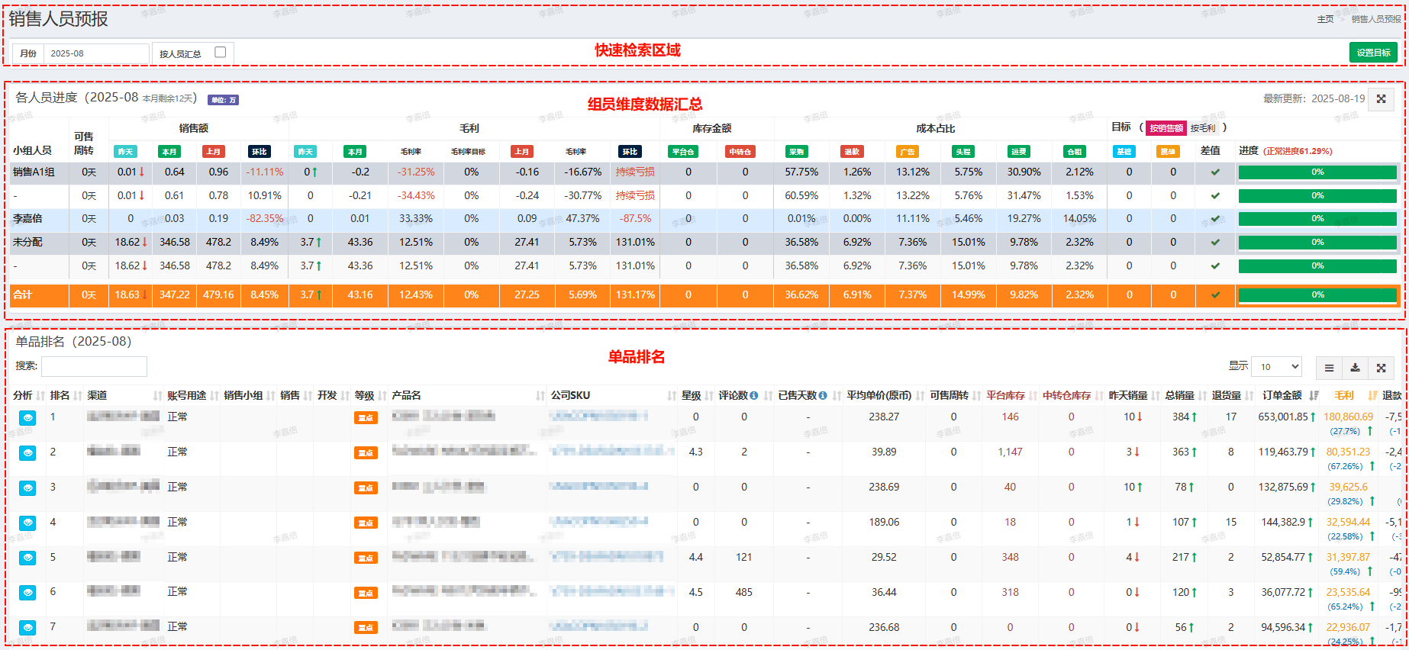Switch target mode to 按毛利
The height and width of the screenshot is (650, 1409).
pos(1203,128)
